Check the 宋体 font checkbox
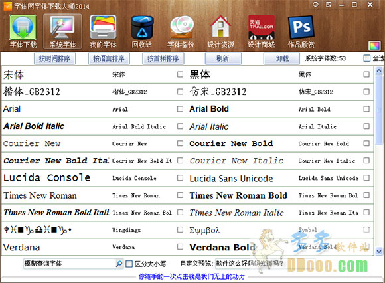 (181, 74)
